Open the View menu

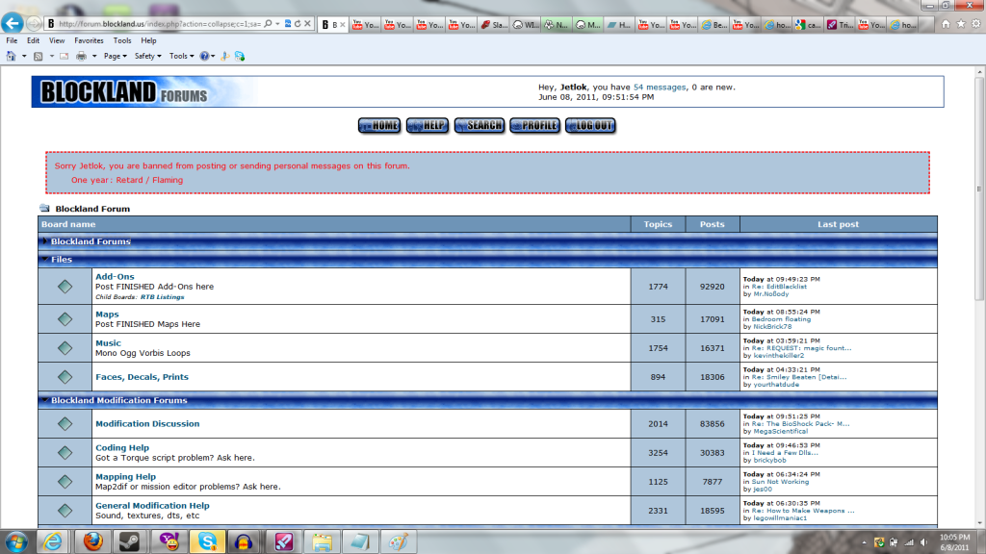[x=57, y=40]
